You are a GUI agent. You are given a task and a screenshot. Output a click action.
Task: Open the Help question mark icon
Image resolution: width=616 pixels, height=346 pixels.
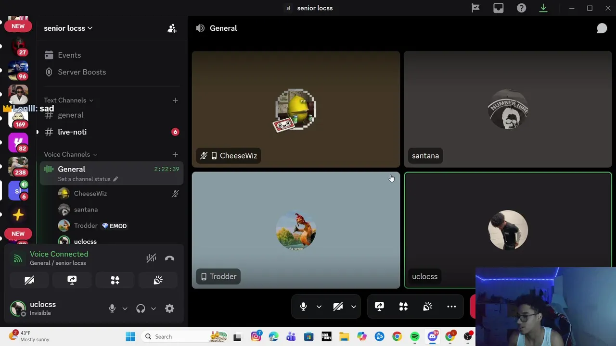[521, 8]
